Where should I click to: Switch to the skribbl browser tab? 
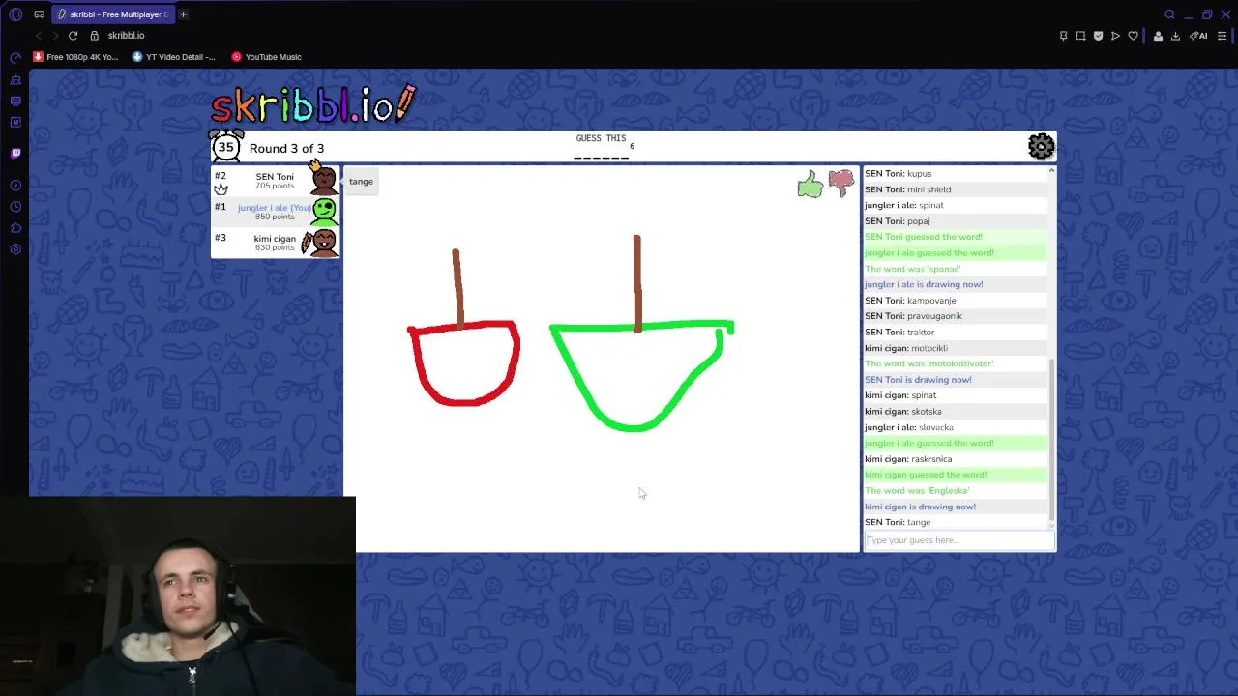tap(112, 14)
